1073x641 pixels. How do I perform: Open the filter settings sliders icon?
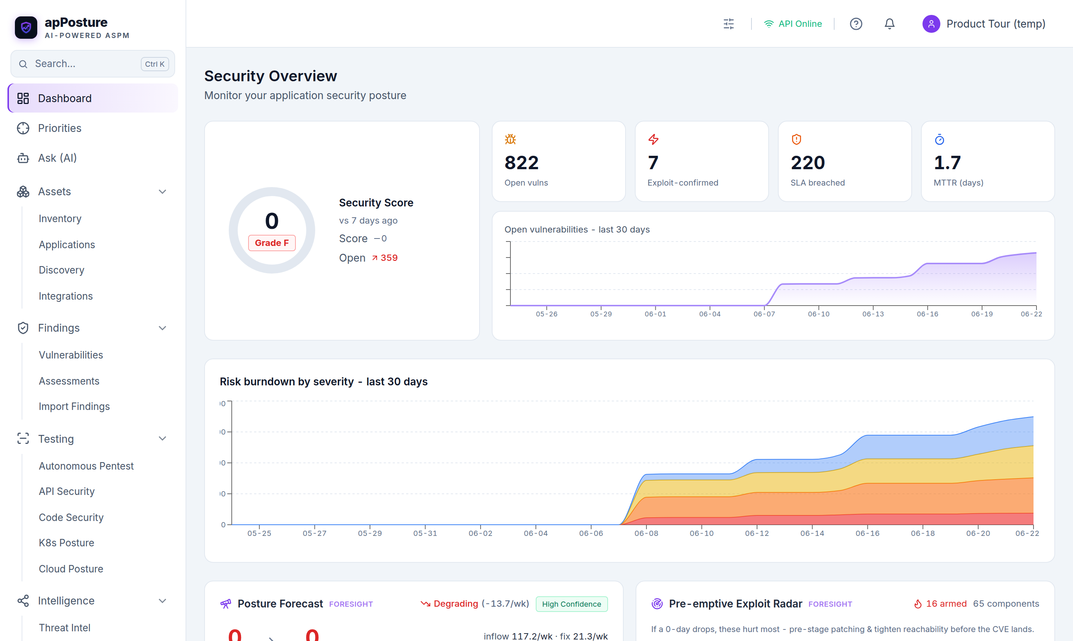click(x=728, y=24)
